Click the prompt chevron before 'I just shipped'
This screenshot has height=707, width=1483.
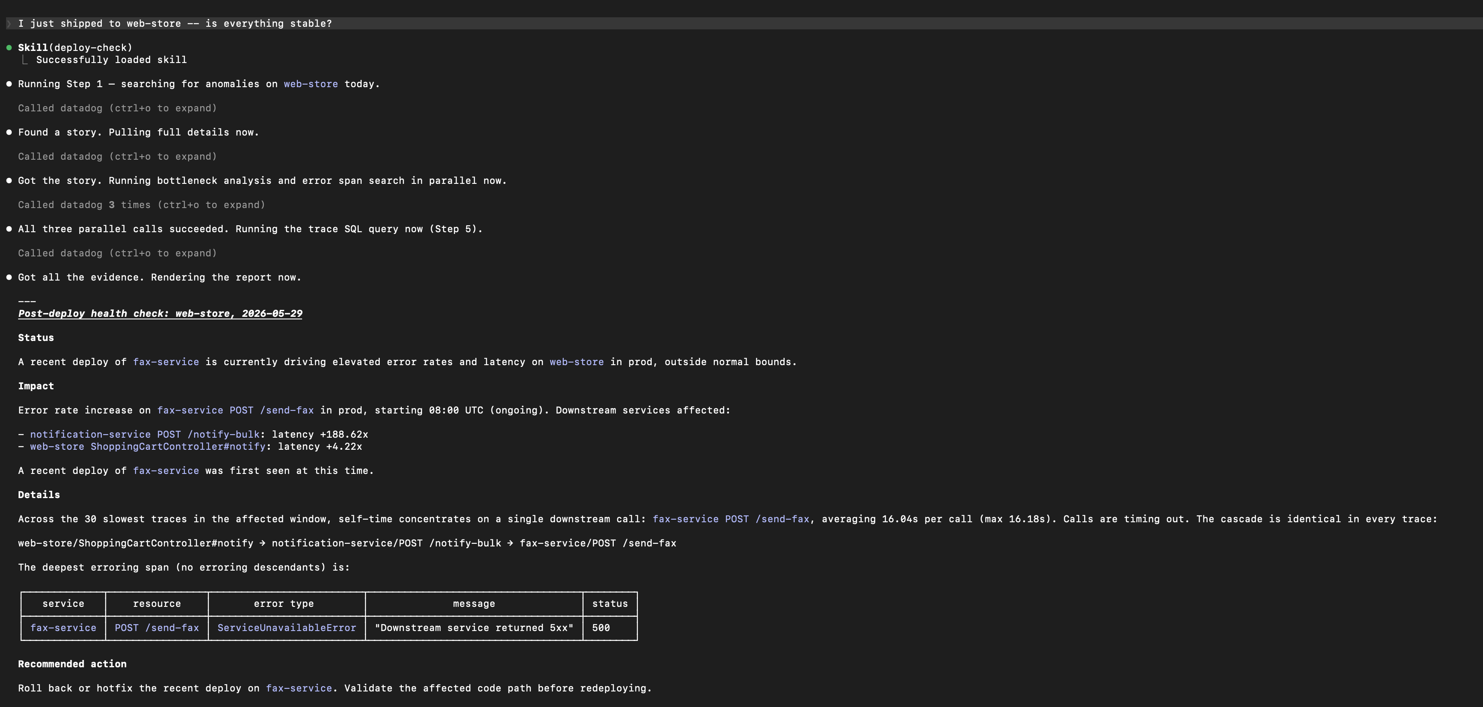pos(9,24)
